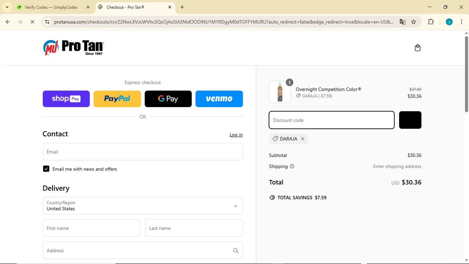Close the Verify Codes SimplyCodes tab
469x264 pixels.
88,7
